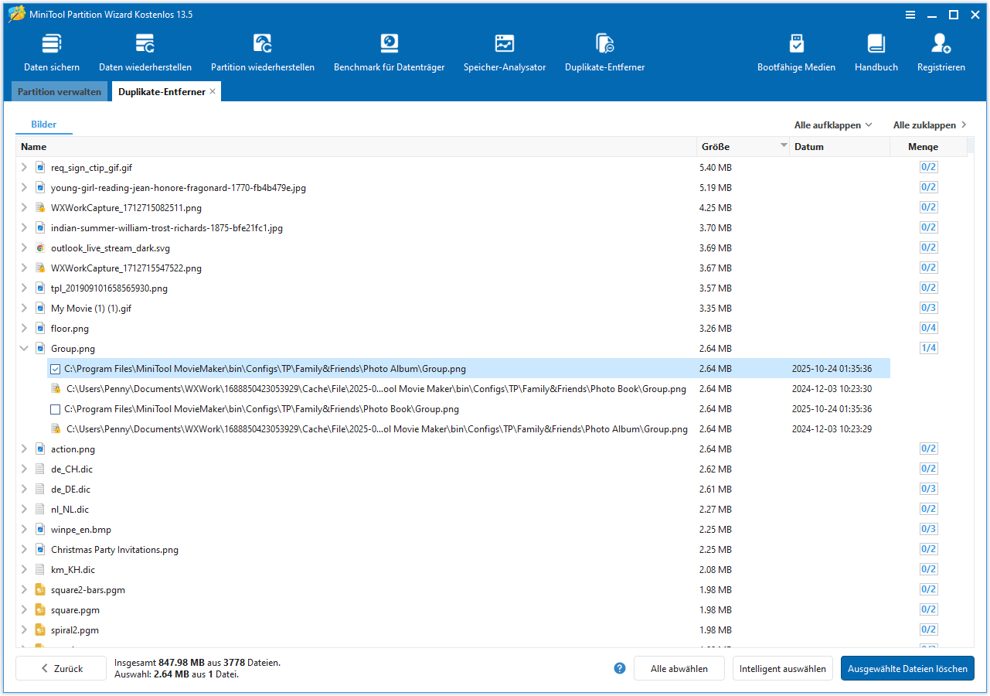Viewport: 990px width, 696px height.
Task: Click Alle abwählen to deselect all files
Action: [x=679, y=668]
